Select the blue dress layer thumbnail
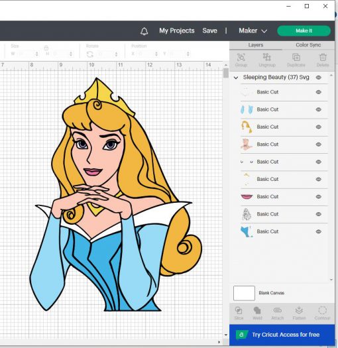This screenshot has height=348, width=338. [247, 231]
